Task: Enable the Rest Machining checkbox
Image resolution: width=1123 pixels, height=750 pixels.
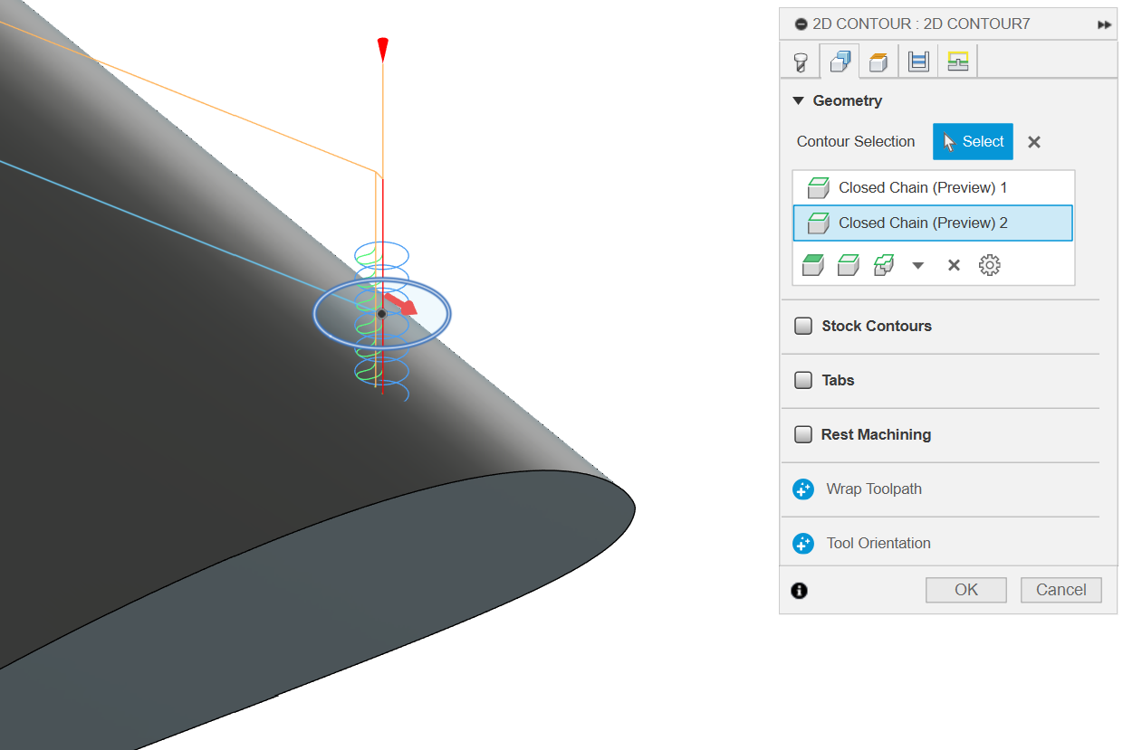Action: 803,434
